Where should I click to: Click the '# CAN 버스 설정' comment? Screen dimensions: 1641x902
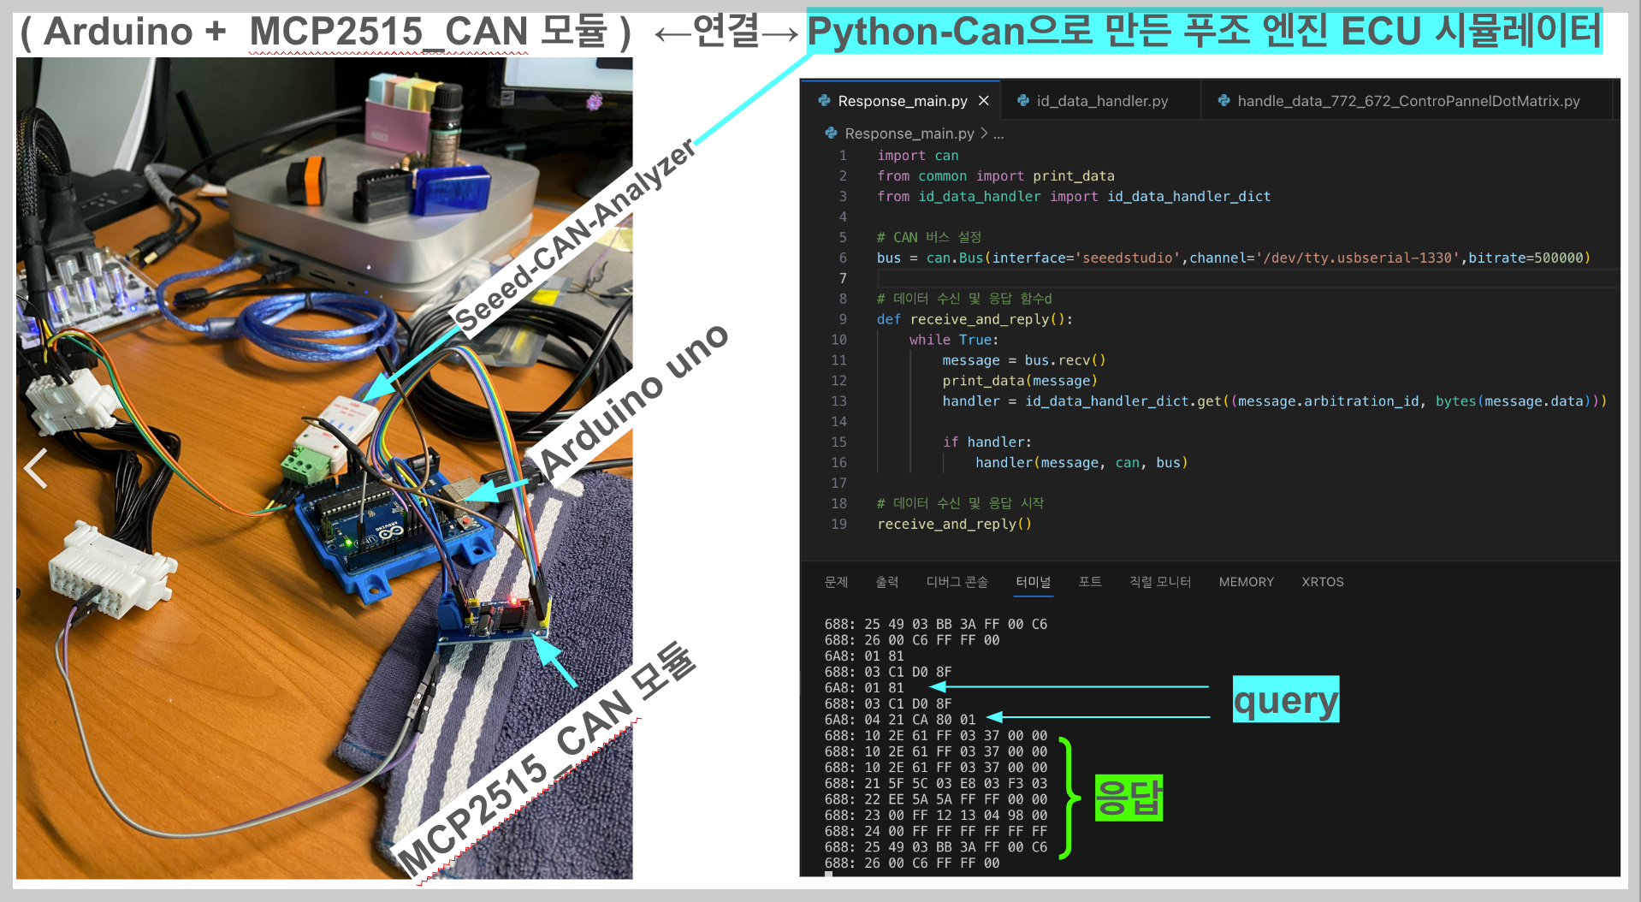click(x=929, y=237)
